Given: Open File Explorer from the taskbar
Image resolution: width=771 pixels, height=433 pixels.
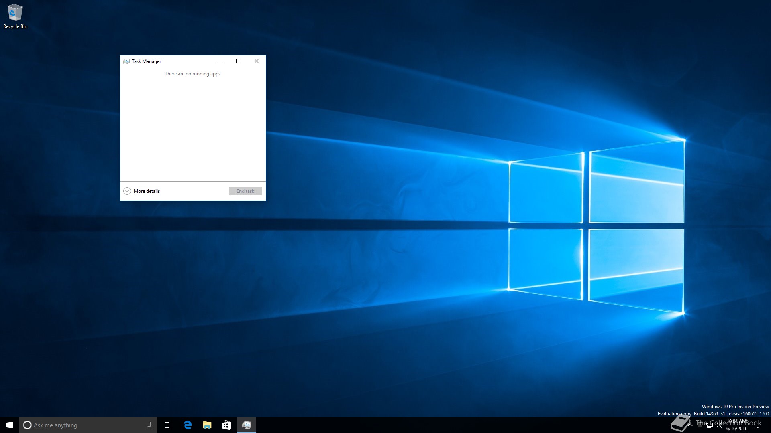Looking at the screenshot, I should 207,425.
